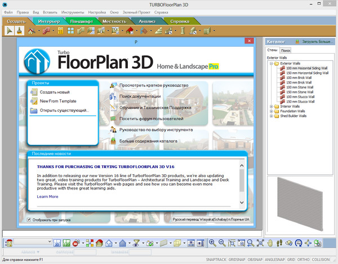Click the camera snapshot icon
This screenshot has height=264, width=338.
point(150,243)
